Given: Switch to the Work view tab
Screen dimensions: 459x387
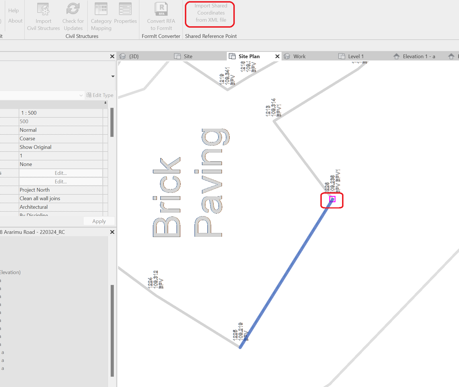Looking at the screenshot, I should coord(300,56).
